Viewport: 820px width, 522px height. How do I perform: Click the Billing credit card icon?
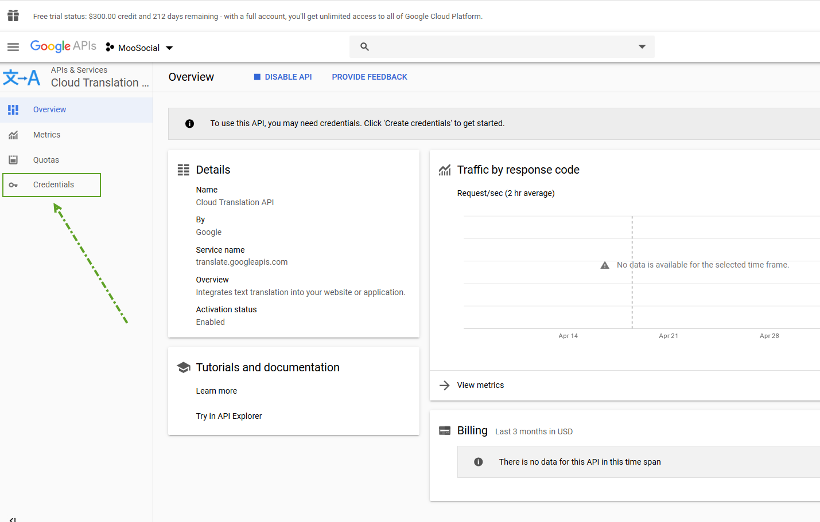coord(445,430)
